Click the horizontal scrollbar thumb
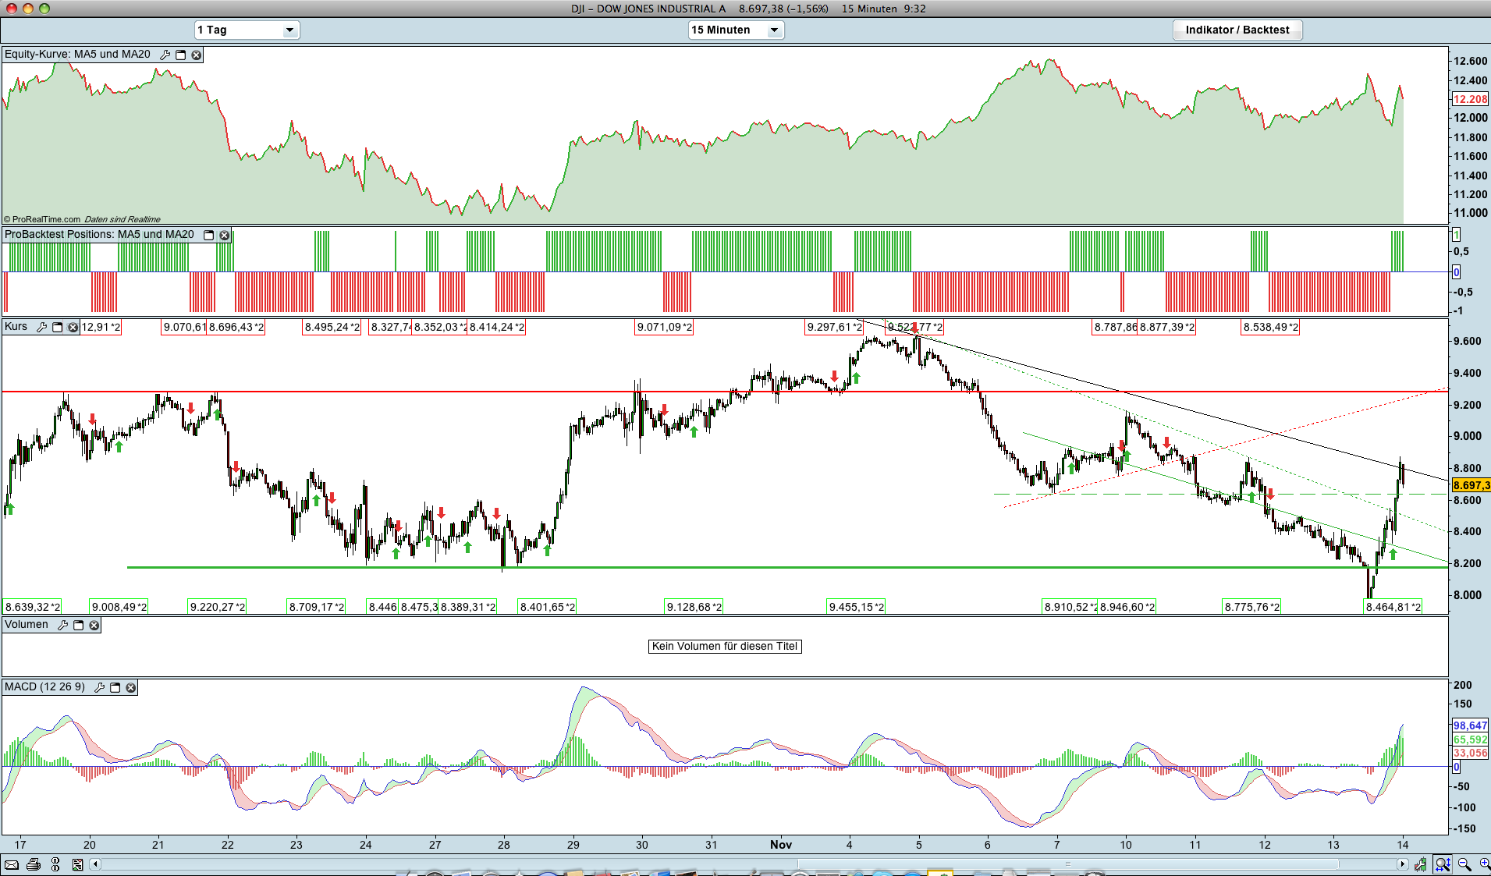 [1068, 864]
